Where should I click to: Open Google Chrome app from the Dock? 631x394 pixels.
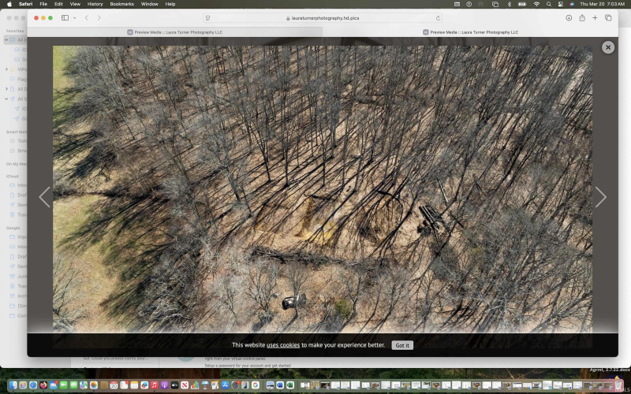pos(255,385)
